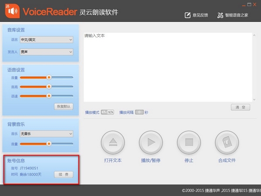Click the 打开文本 eject round button
Viewport: 261px width, 196px height.
click(x=113, y=142)
